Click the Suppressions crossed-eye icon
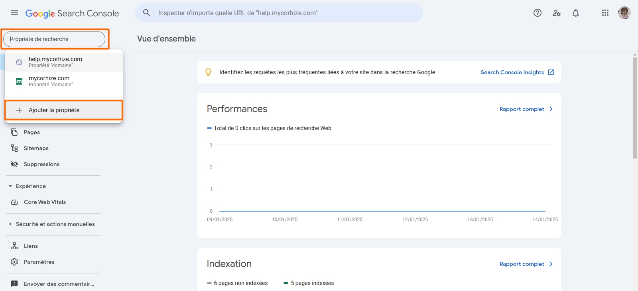This screenshot has width=638, height=291. [14, 164]
